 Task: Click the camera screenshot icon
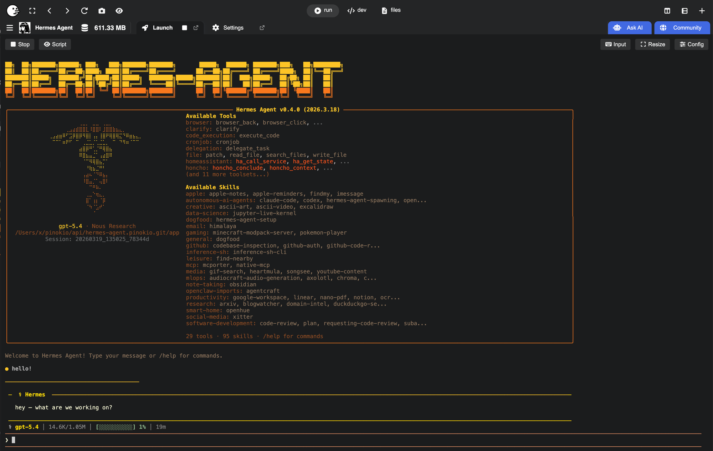pyautogui.click(x=102, y=11)
